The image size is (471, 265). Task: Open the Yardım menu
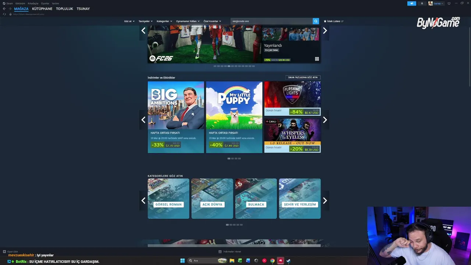(x=55, y=3)
